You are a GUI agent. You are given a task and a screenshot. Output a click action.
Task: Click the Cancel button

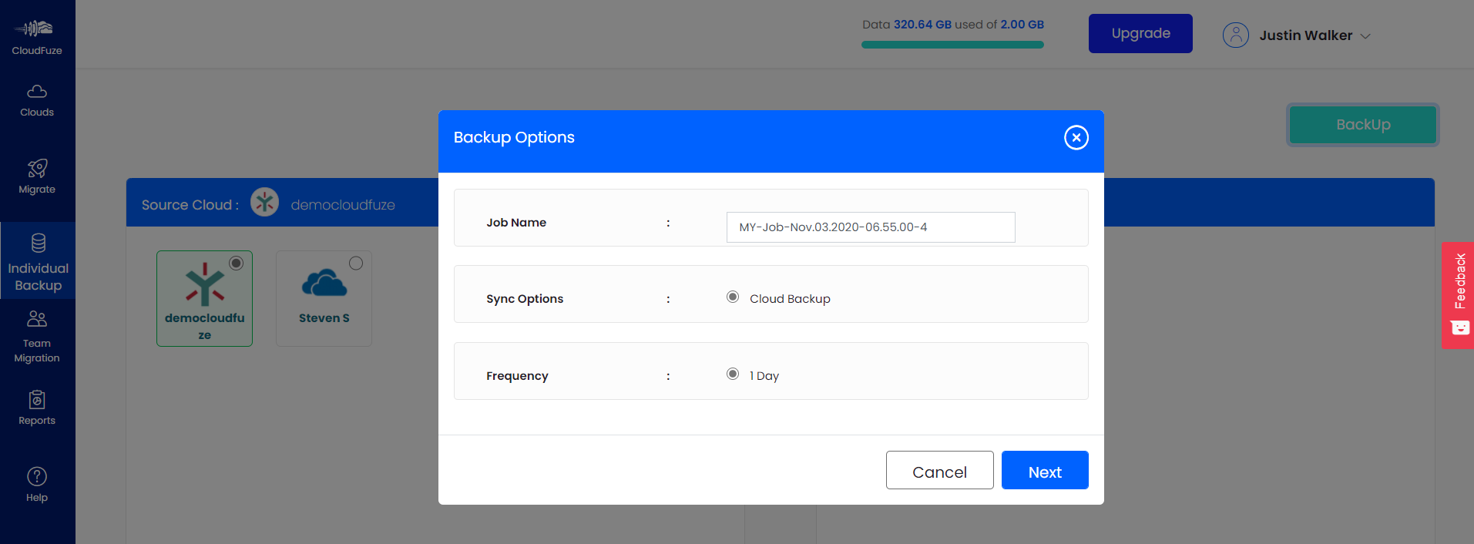tap(940, 470)
